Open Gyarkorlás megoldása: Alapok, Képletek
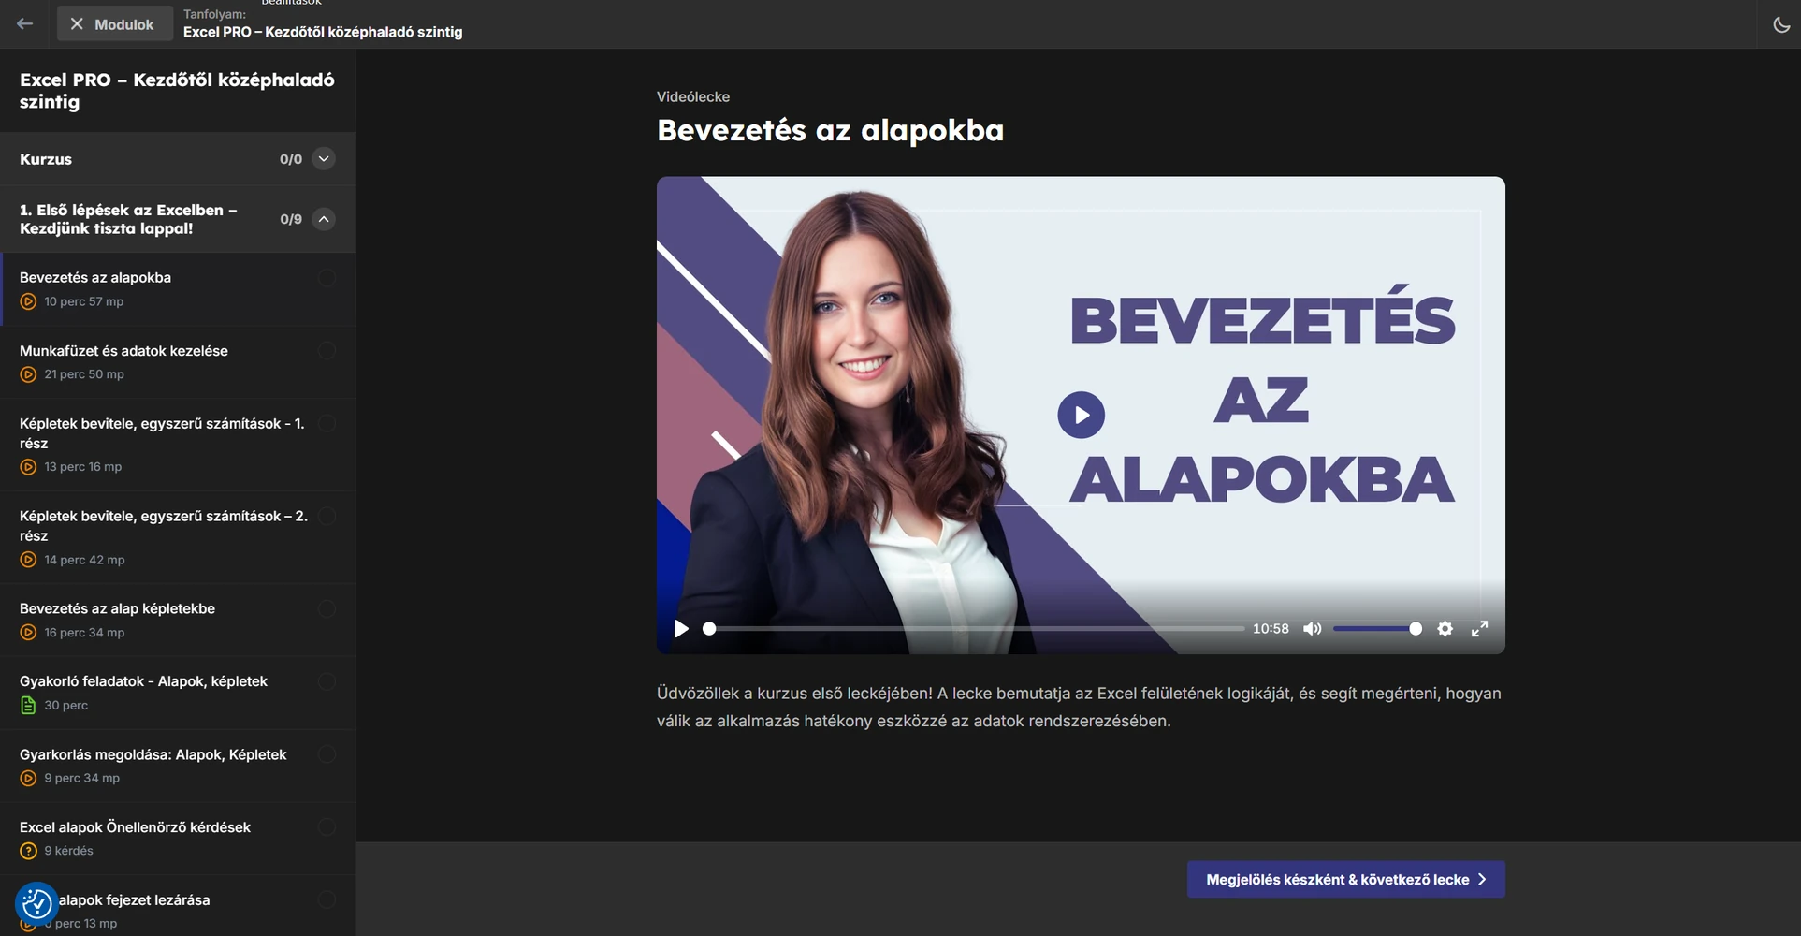Screen dimensions: 1801x936 [x=178, y=766]
